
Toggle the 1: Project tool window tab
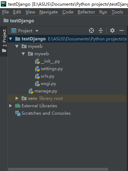4,41
